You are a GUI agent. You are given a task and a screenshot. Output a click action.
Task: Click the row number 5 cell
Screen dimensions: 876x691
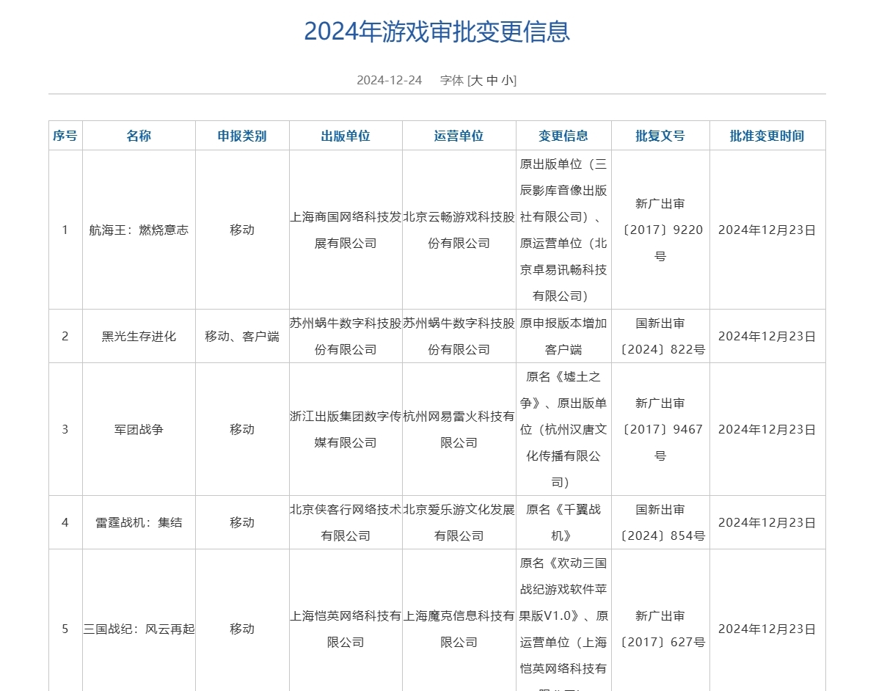(x=65, y=621)
